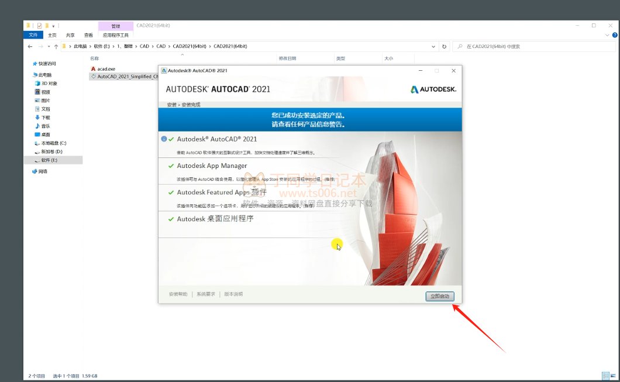Sort by the 类型 column header
This screenshot has height=382, width=620.
pos(340,58)
